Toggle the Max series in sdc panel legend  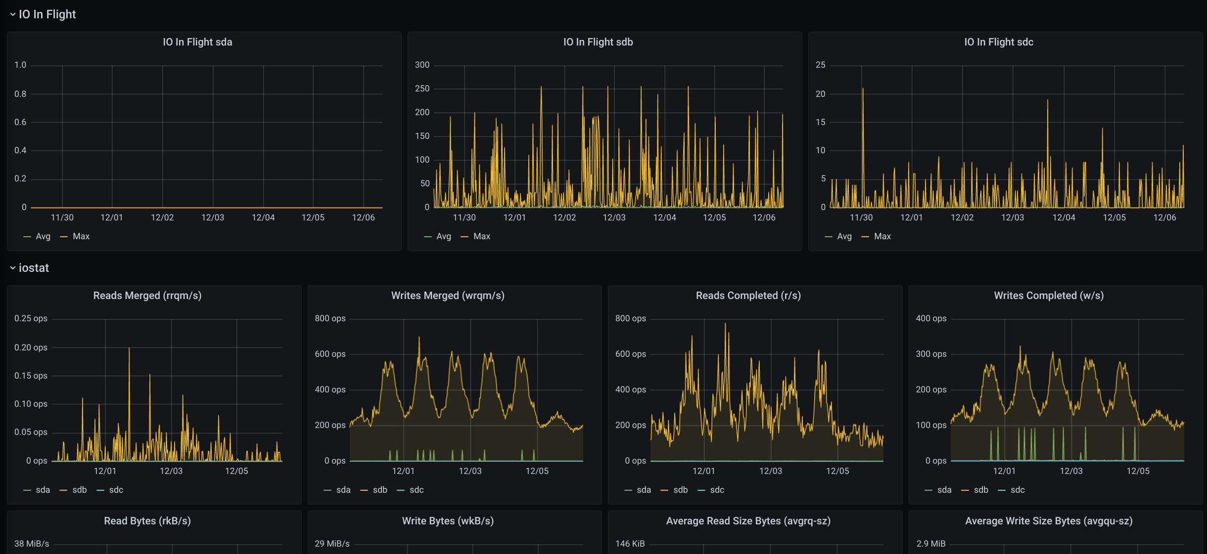coord(882,236)
